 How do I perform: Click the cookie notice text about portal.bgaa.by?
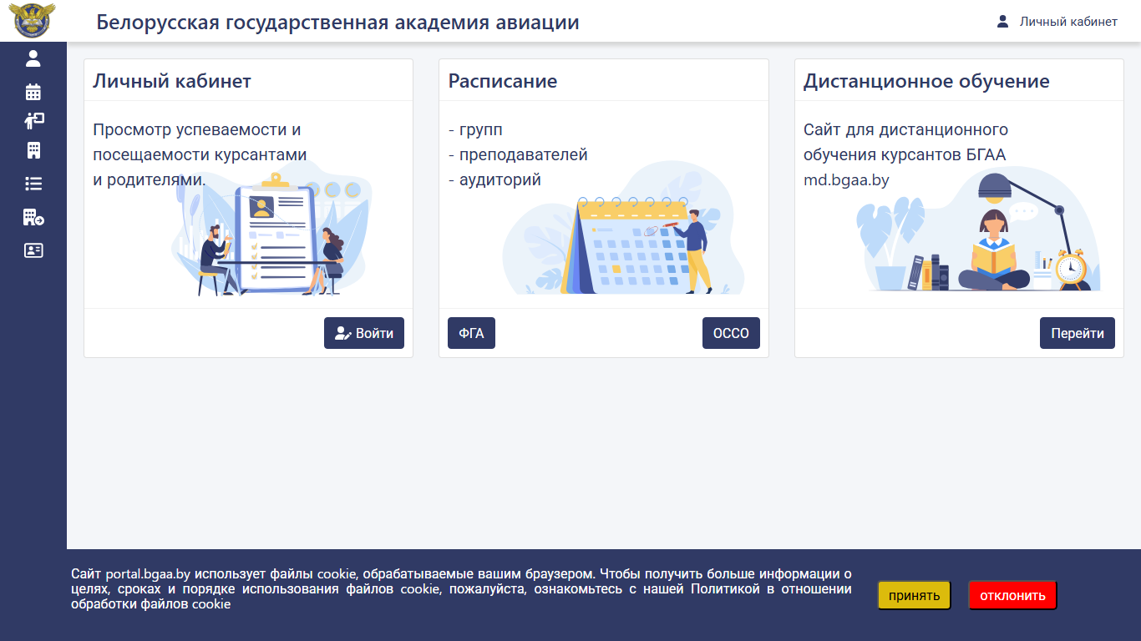[x=461, y=588]
